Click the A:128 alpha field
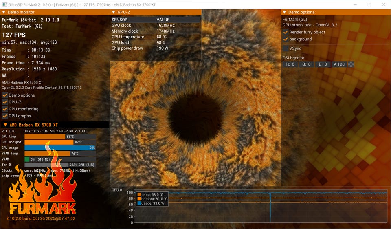 point(339,64)
